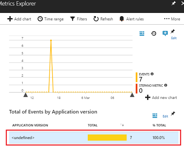Click the info icon beside EVENTS
Viewport: 184px width, 151px height.
(152, 74)
